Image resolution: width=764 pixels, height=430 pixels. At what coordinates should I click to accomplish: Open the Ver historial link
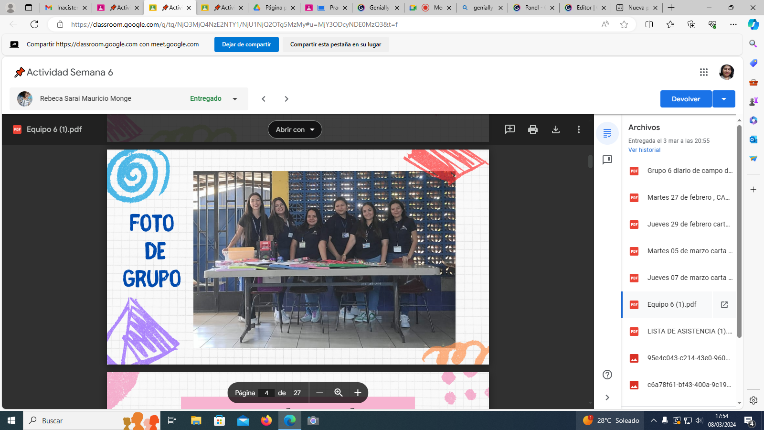pyautogui.click(x=644, y=150)
